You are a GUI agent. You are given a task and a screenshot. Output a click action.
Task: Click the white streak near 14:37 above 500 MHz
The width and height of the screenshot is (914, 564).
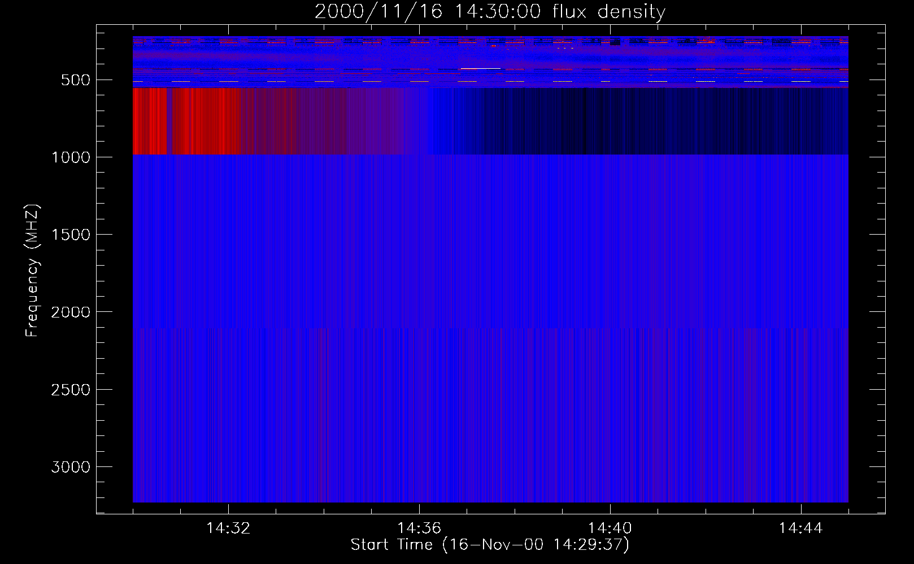pyautogui.click(x=480, y=68)
